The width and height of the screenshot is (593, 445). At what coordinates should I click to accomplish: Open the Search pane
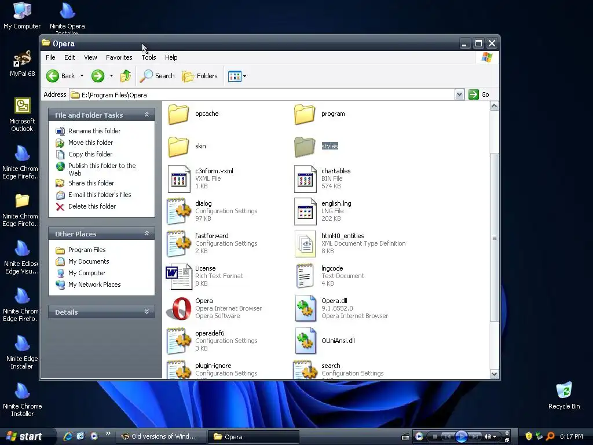tap(158, 76)
